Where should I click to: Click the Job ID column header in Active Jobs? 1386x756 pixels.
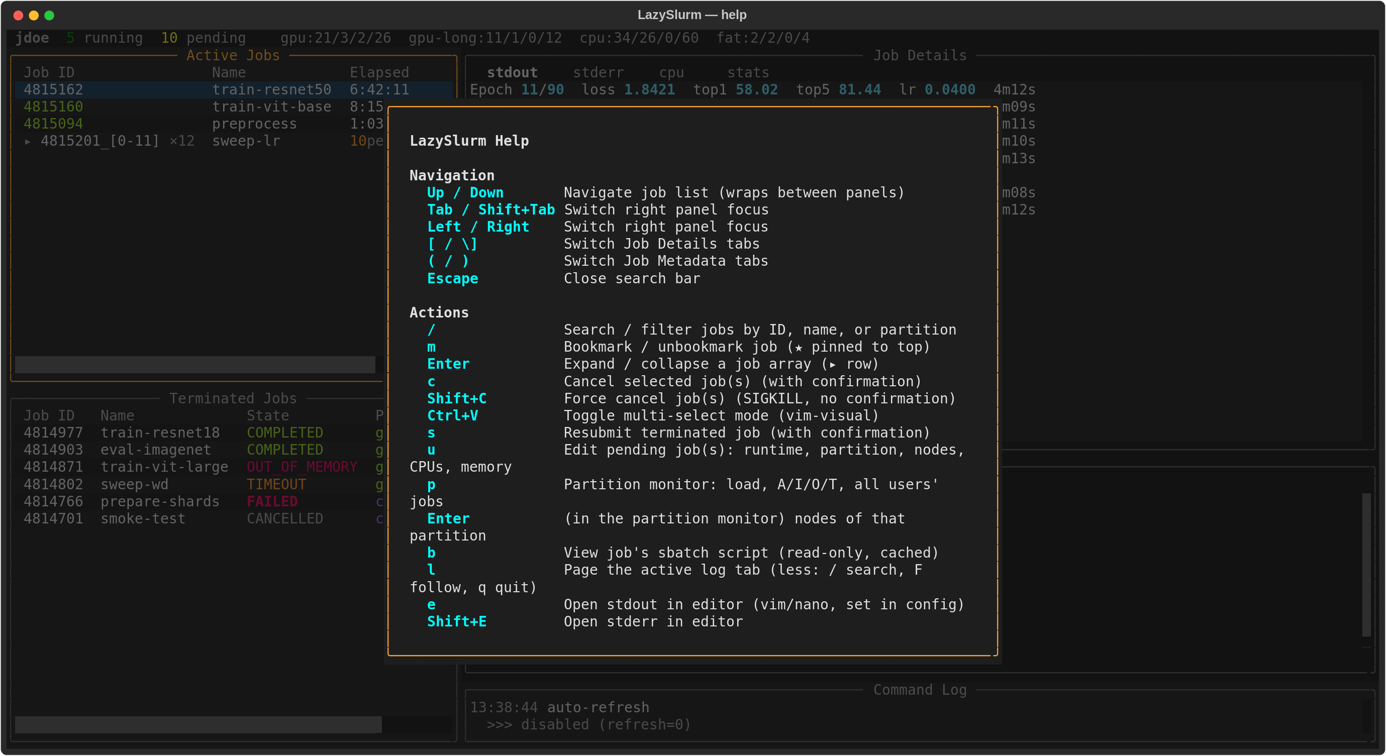(x=49, y=73)
